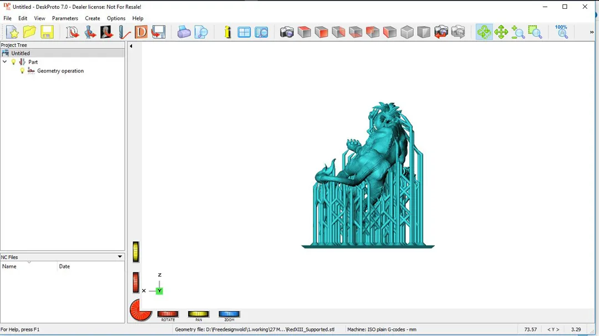Screen dimensions: 599x336
Task: Click the vertical red rotate thumbwheel
Action: click(x=136, y=283)
